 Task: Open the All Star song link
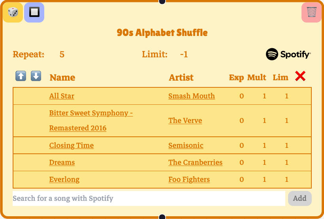pos(62,96)
